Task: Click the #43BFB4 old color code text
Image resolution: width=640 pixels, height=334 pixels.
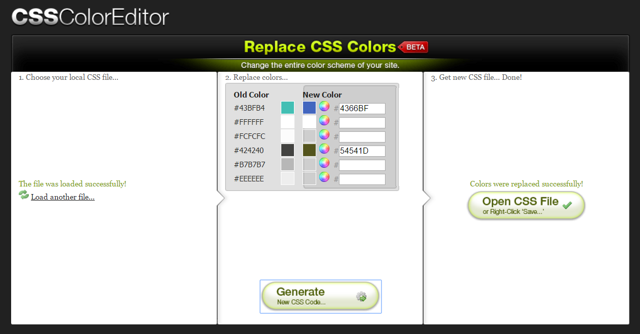Action: click(x=249, y=108)
